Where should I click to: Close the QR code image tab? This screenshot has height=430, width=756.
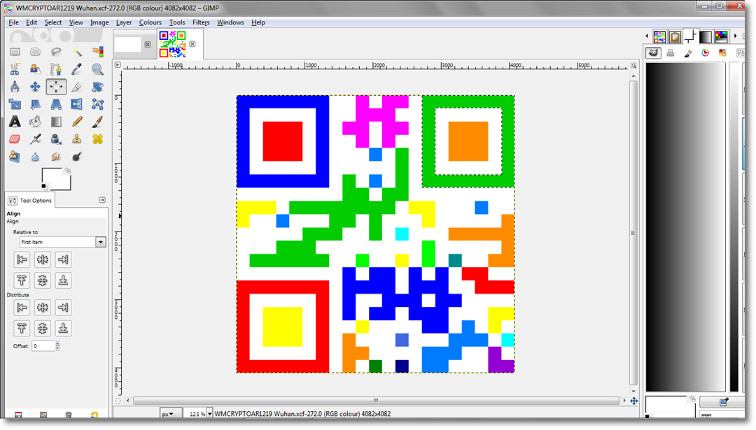[192, 44]
